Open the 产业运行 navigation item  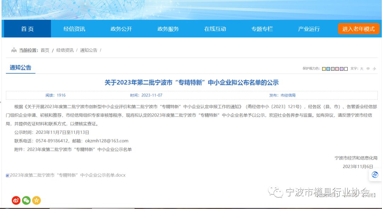tap(309, 29)
